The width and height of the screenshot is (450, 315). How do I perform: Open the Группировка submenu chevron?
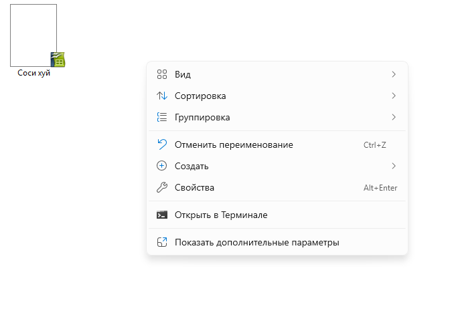pos(394,117)
